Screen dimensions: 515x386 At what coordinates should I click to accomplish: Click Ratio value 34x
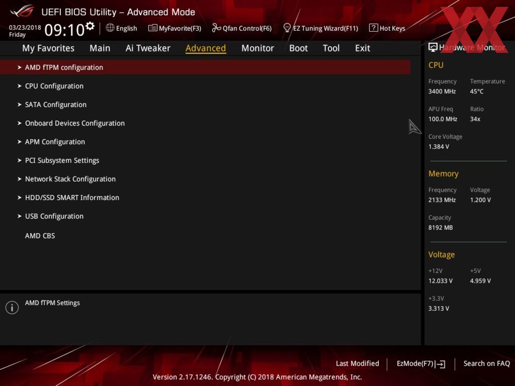[475, 119]
